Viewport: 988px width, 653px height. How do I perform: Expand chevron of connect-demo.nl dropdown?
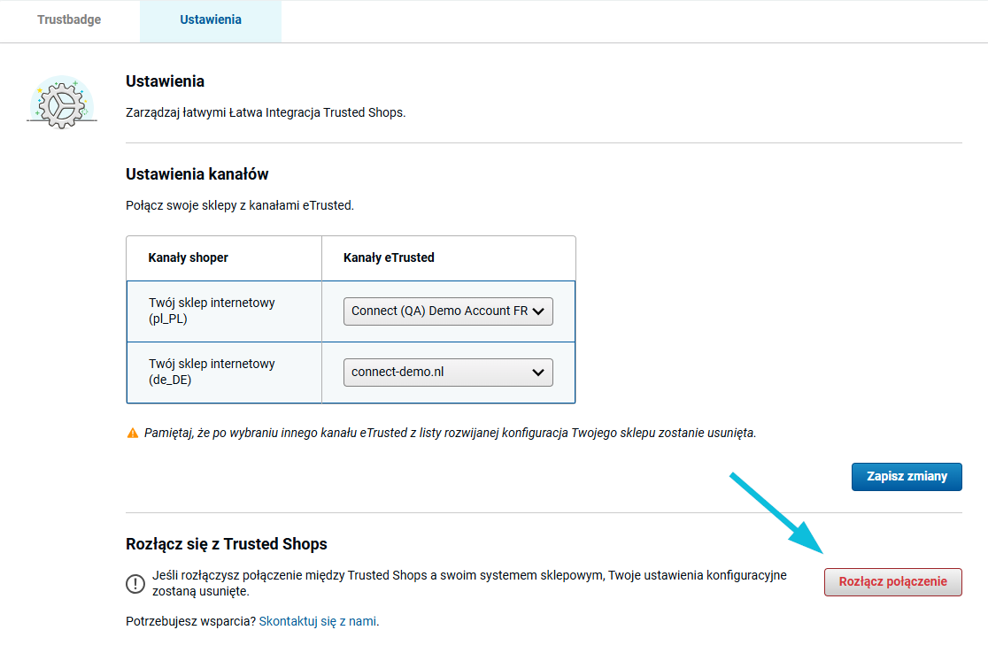click(x=538, y=373)
